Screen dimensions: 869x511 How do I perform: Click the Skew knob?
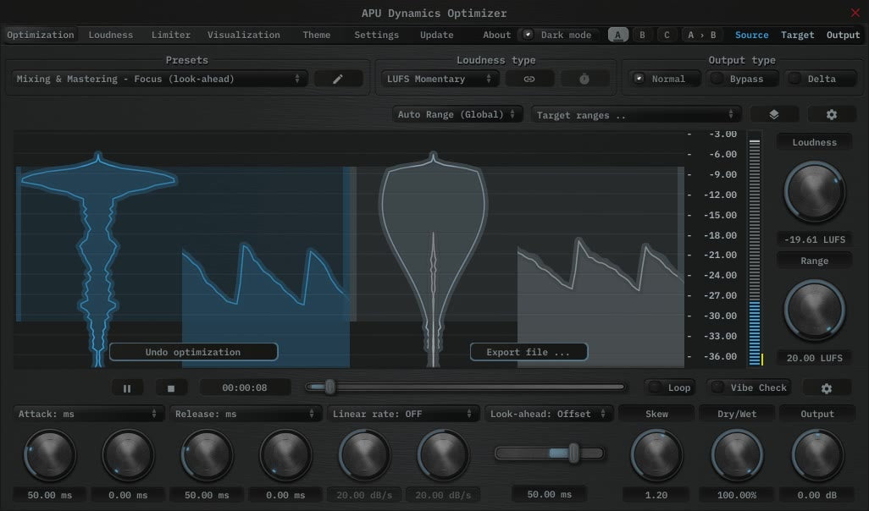656,455
